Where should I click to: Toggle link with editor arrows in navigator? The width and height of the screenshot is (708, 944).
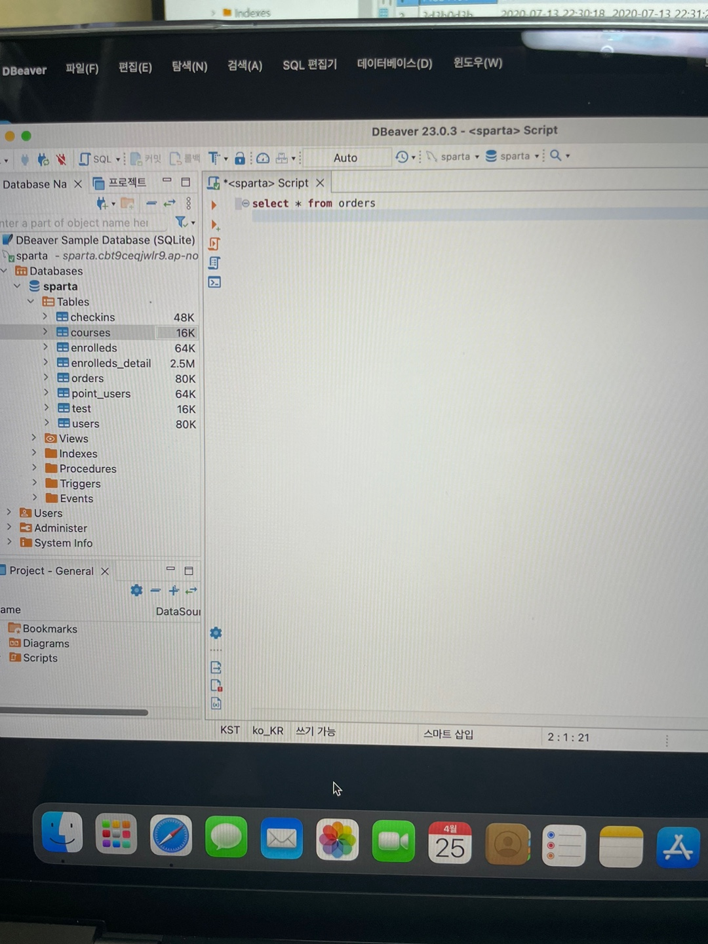coord(170,203)
